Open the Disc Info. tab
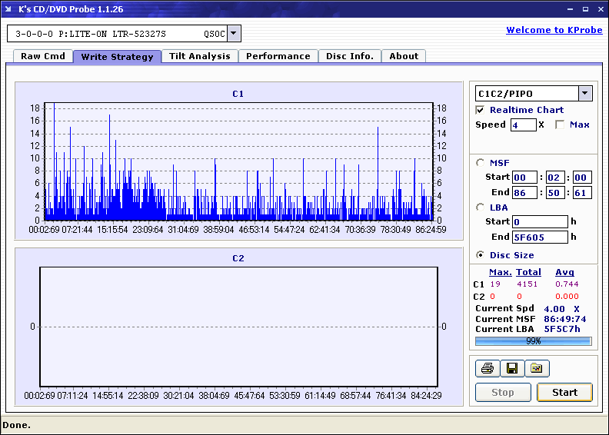The height and width of the screenshot is (435, 609). (350, 56)
